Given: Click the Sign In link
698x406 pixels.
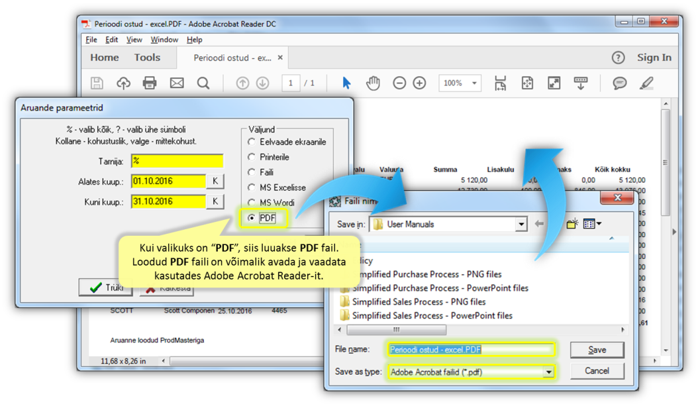Looking at the screenshot, I should [654, 58].
